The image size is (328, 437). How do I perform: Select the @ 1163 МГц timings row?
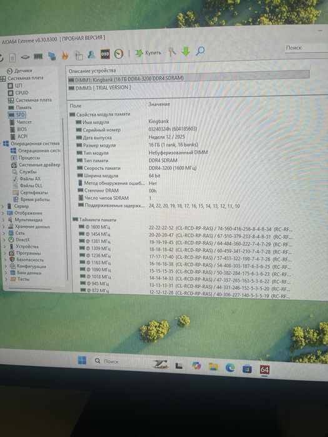click(x=186, y=265)
